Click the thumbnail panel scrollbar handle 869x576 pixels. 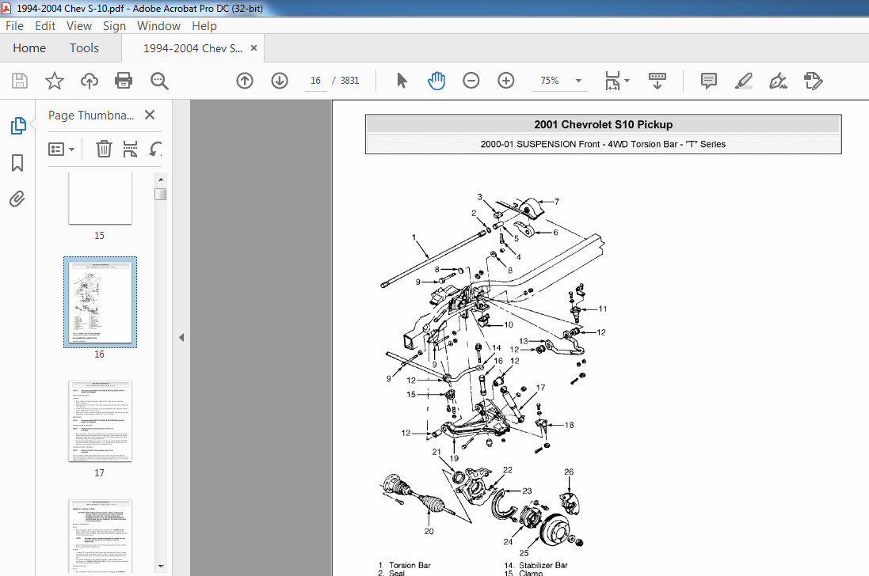tap(161, 194)
